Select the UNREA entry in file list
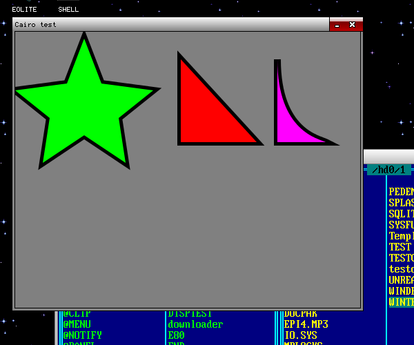Screen dimensions: 414x345 401,280
